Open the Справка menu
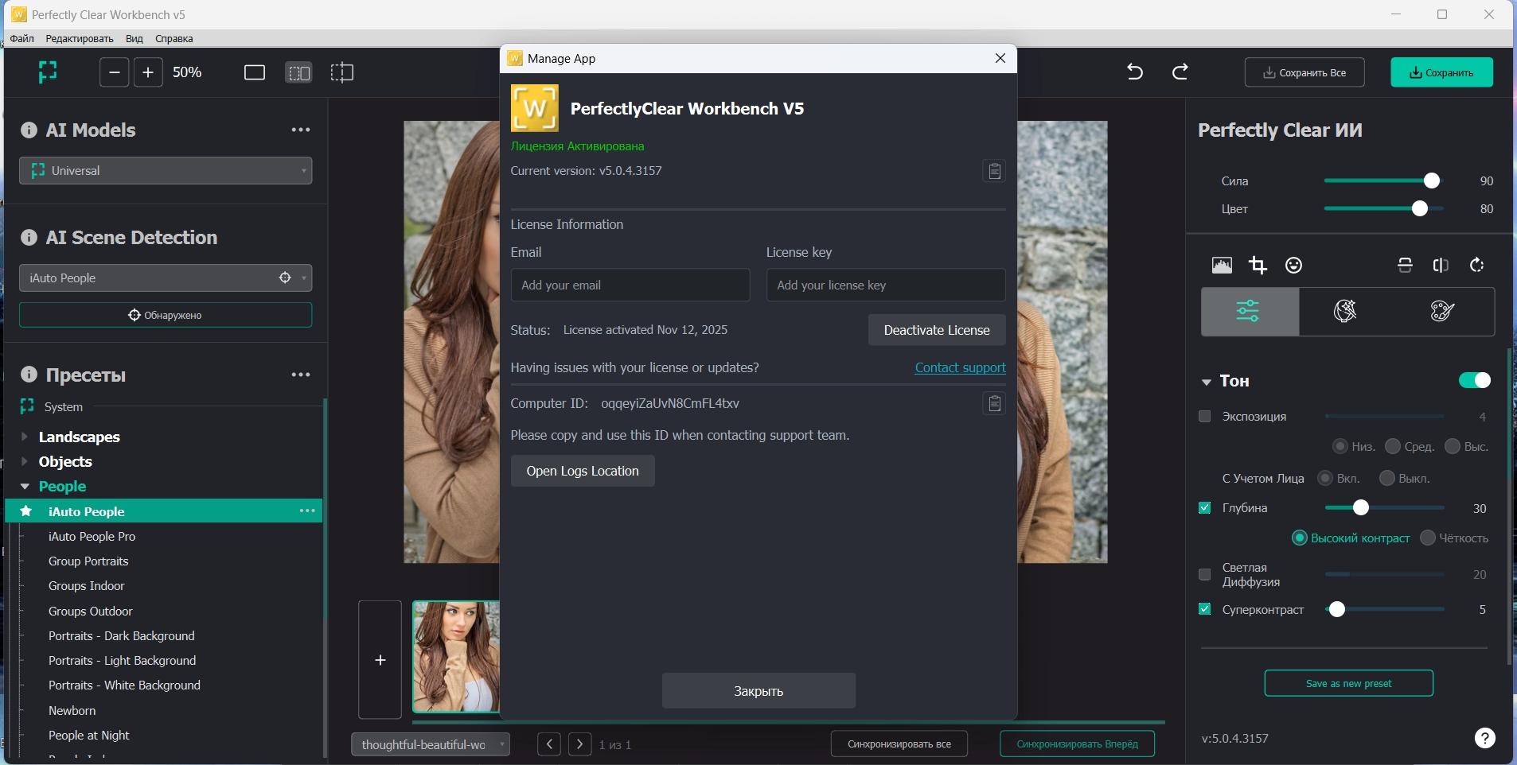The image size is (1517, 765). (174, 38)
